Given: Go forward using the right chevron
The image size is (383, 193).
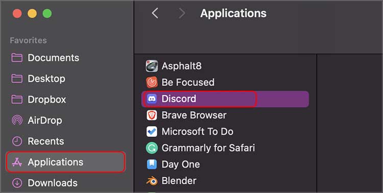Looking at the screenshot, I should (182, 13).
